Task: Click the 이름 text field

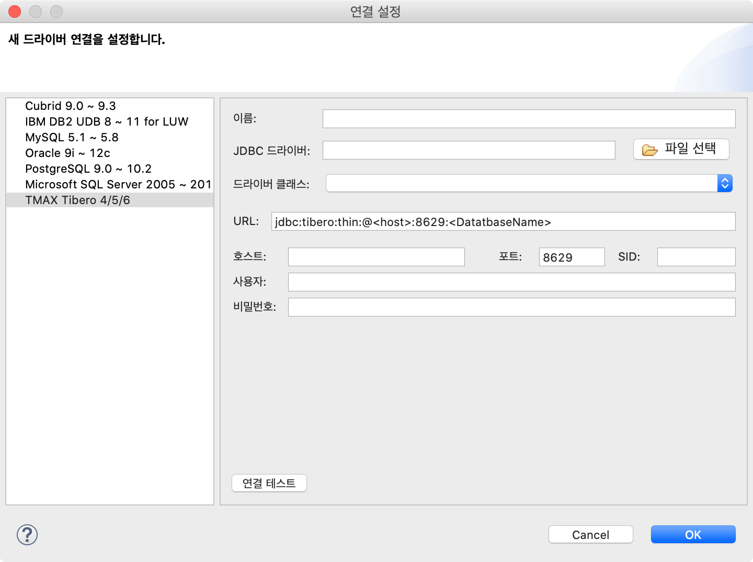Action: 529,119
